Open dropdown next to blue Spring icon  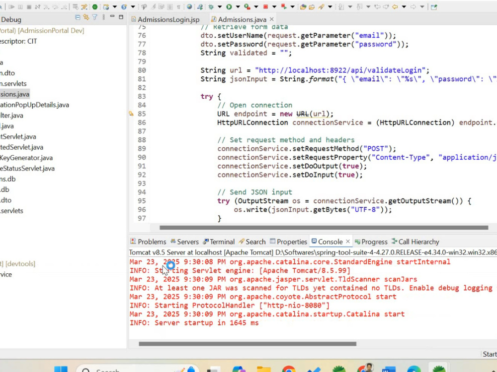pyautogui.click(x=133, y=6)
